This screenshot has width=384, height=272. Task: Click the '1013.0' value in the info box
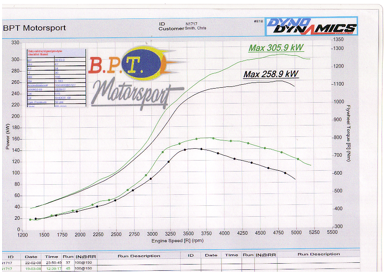pyautogui.click(x=60, y=60)
